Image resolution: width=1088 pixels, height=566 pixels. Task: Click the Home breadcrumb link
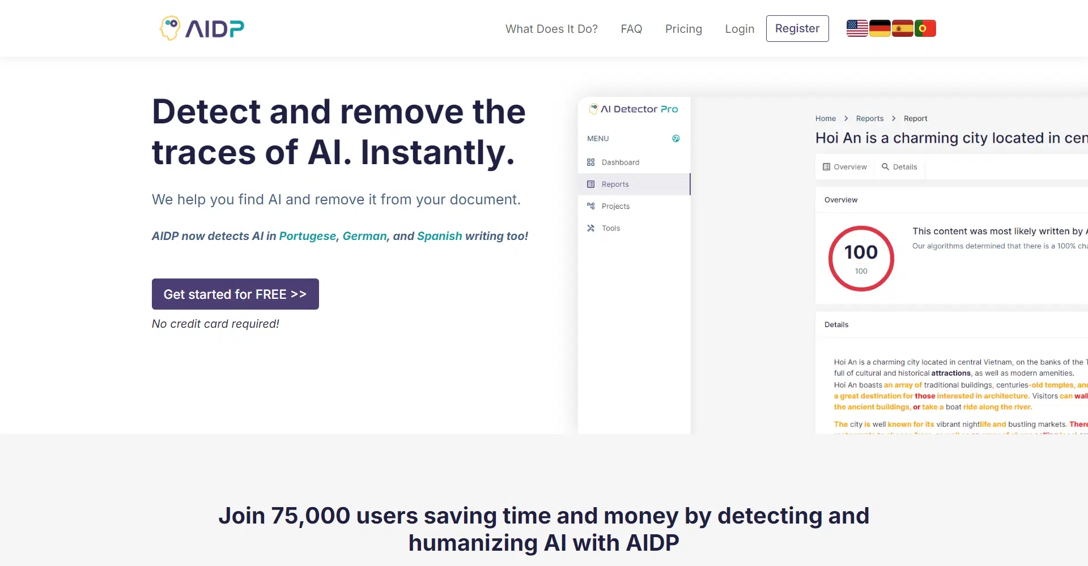pyautogui.click(x=825, y=118)
